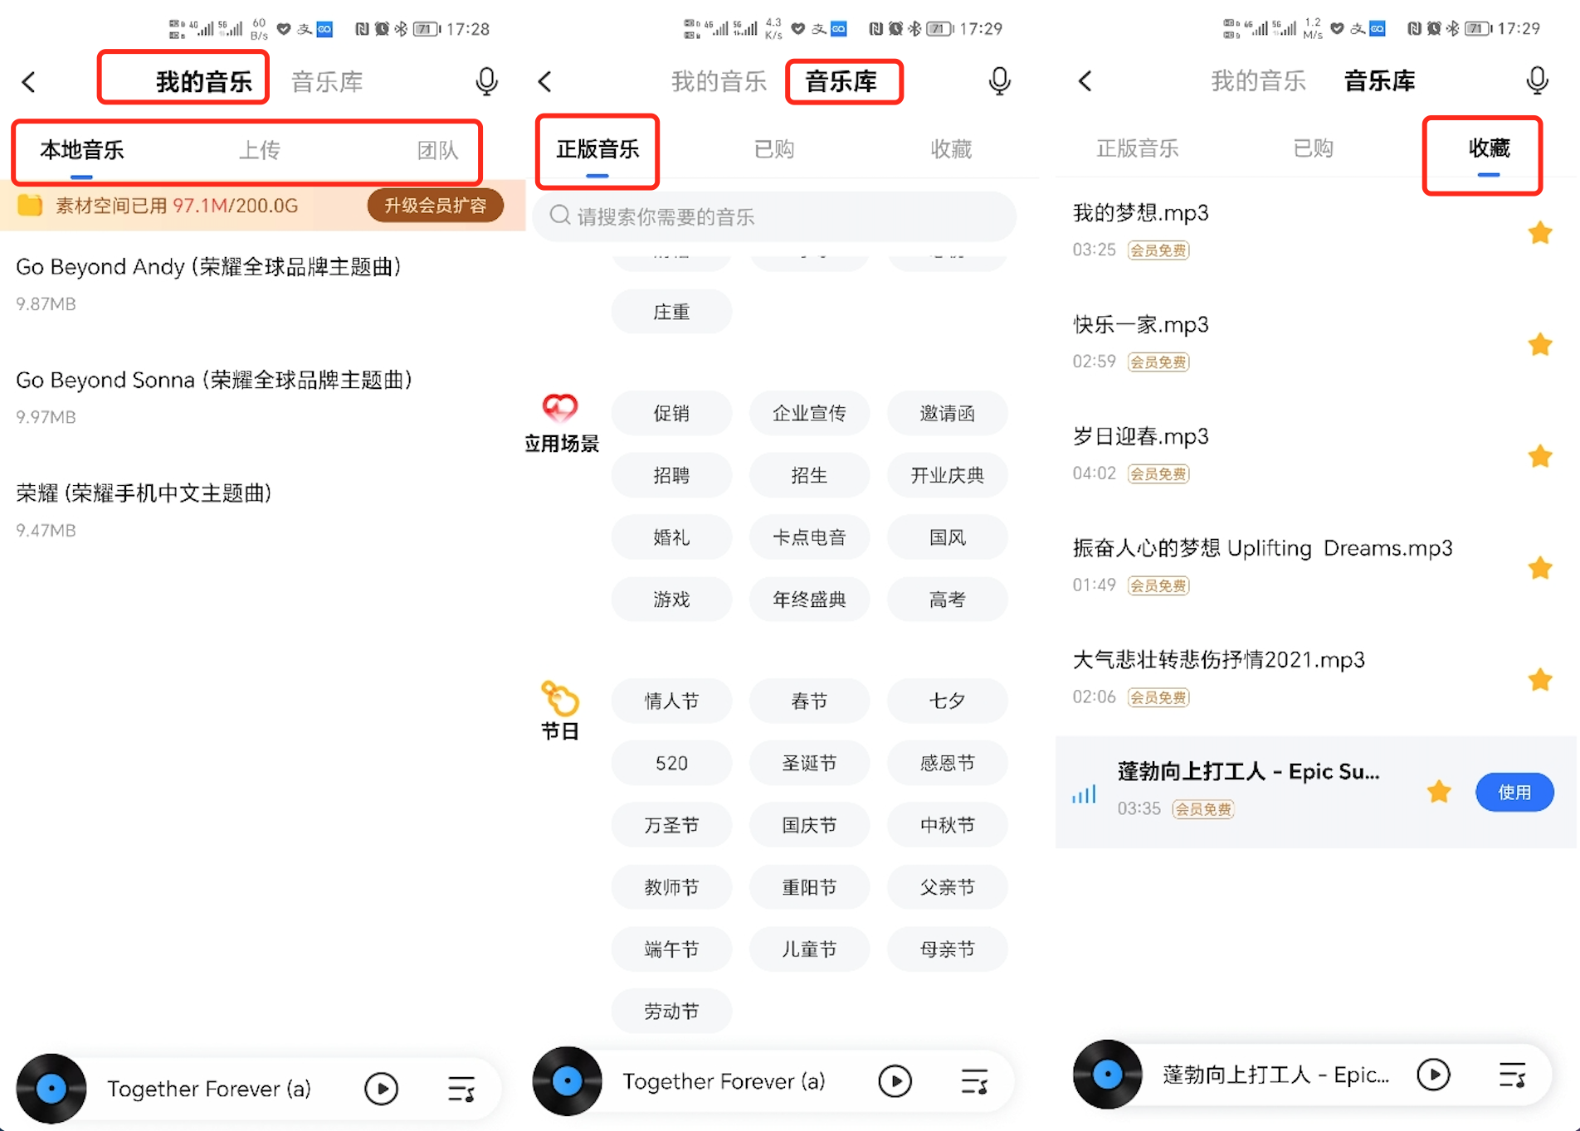Select the 婚礼 scene tag
This screenshot has height=1131, width=1580.
[x=671, y=537]
